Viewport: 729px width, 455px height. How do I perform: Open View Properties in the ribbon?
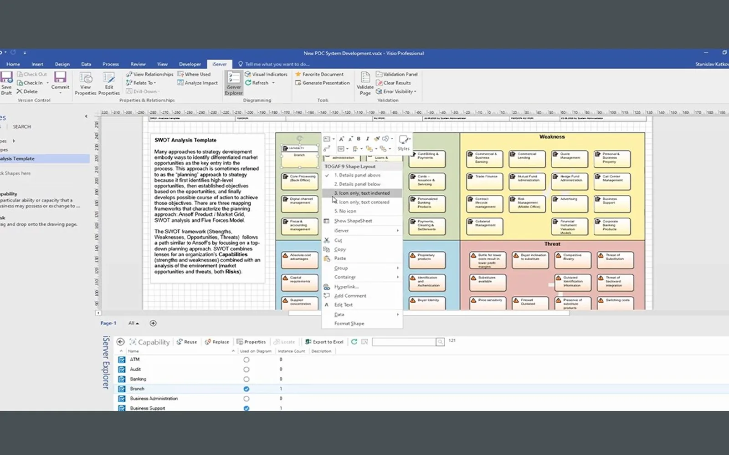pos(86,83)
